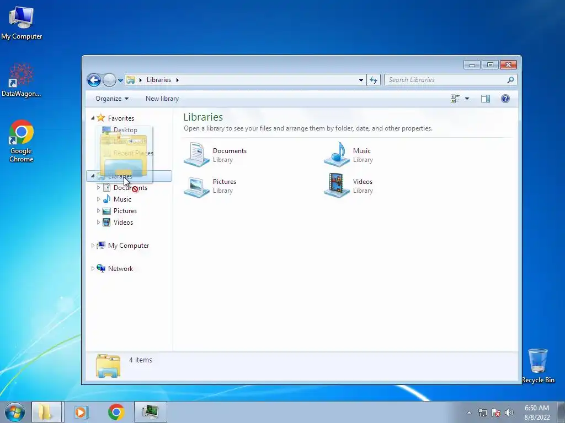Click the Videos filmstrip icon in tree

click(106, 223)
